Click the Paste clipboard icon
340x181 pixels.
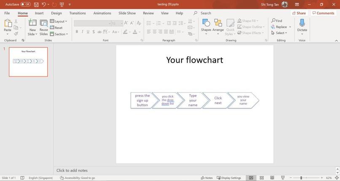pyautogui.click(x=8, y=23)
